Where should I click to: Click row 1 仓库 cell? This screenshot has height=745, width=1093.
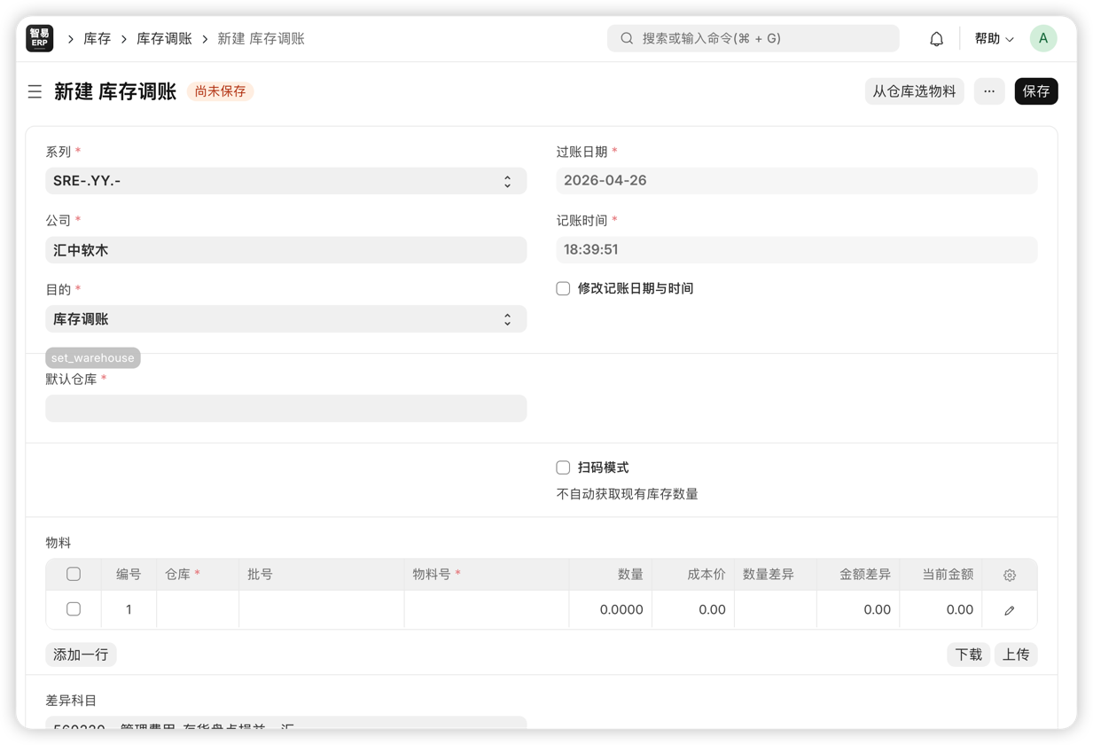(x=198, y=610)
